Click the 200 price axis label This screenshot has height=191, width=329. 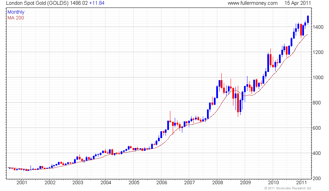pyautogui.click(x=317, y=178)
